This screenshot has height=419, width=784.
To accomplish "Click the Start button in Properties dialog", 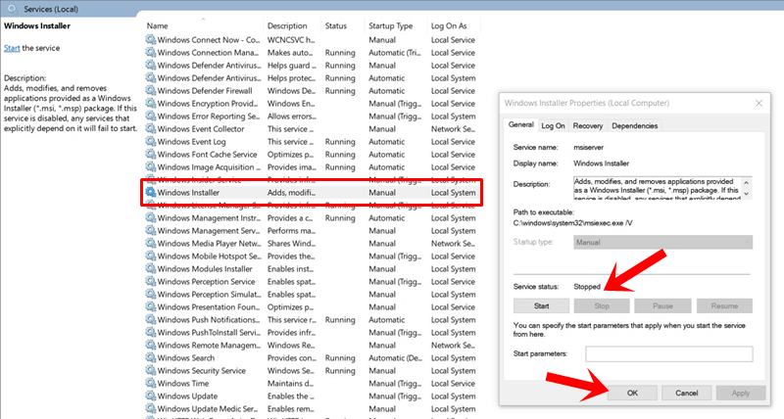I will pyautogui.click(x=541, y=305).
